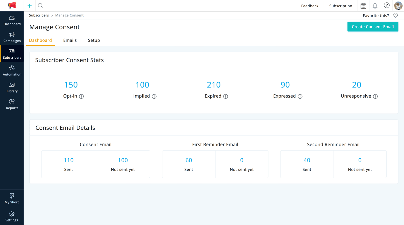The height and width of the screenshot is (225, 404).
Task: Open the search magnifier icon
Action: (x=40, y=6)
